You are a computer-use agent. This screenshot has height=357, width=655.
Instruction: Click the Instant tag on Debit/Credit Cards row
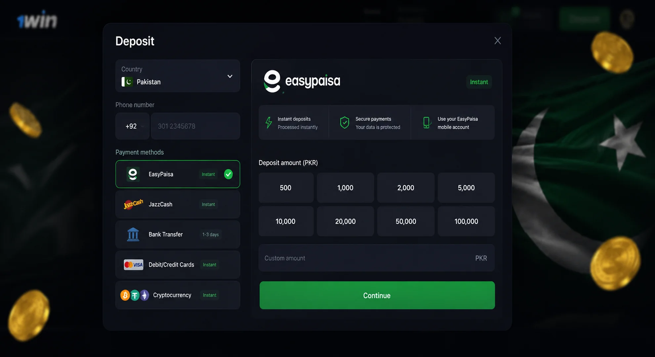pyautogui.click(x=209, y=264)
